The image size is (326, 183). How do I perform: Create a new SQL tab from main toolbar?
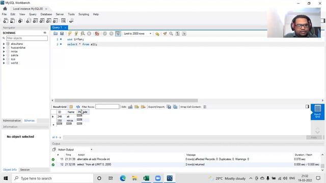pos(6,20)
